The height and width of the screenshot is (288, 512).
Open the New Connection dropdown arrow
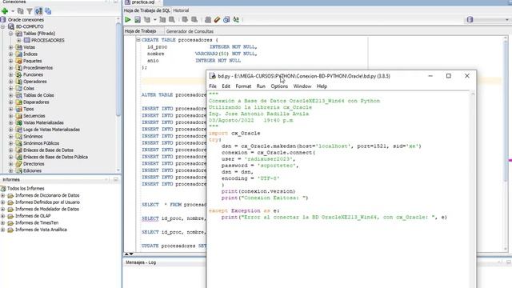tap(13, 11)
